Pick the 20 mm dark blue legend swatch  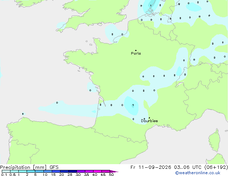tap(64, 171)
